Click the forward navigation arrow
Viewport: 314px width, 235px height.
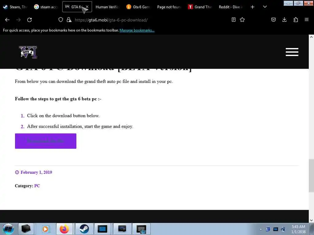click(x=18, y=20)
